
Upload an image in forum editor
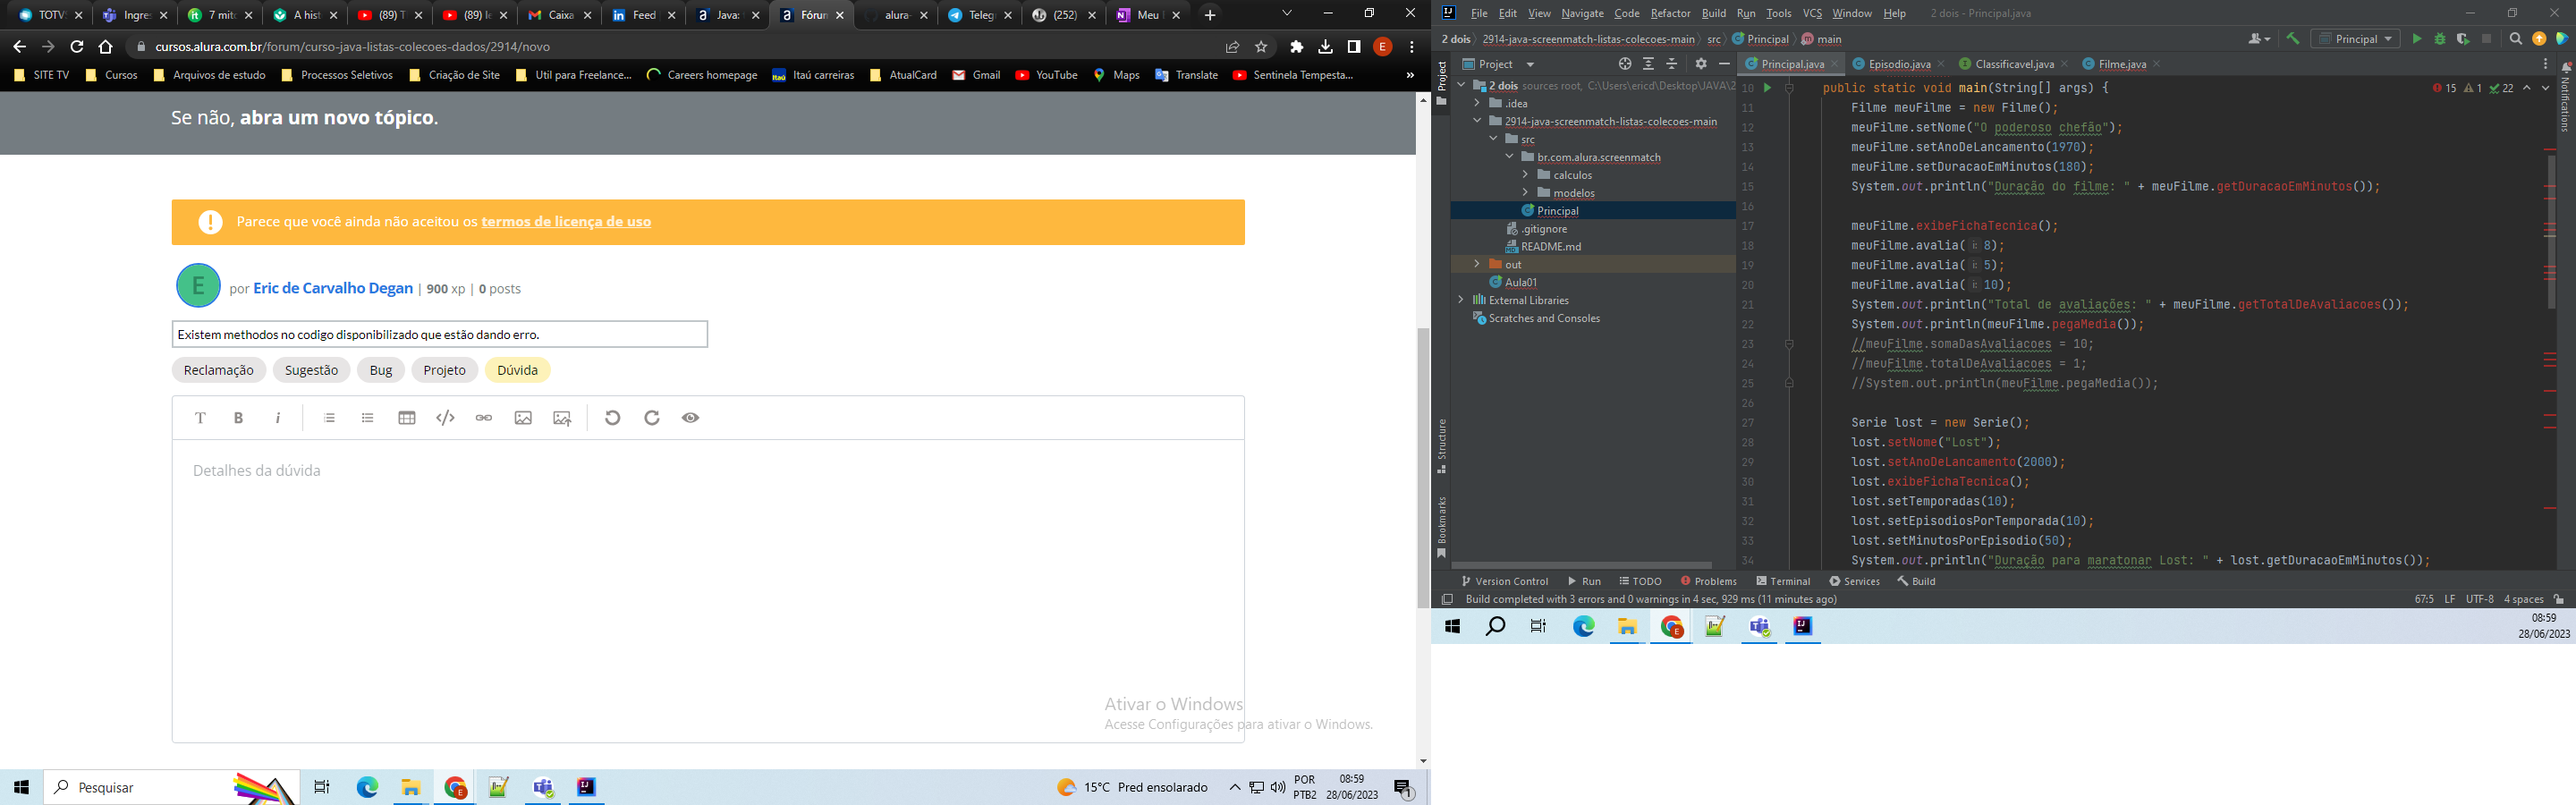(x=562, y=418)
